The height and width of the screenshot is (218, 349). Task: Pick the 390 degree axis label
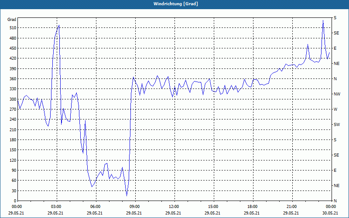point(13,68)
